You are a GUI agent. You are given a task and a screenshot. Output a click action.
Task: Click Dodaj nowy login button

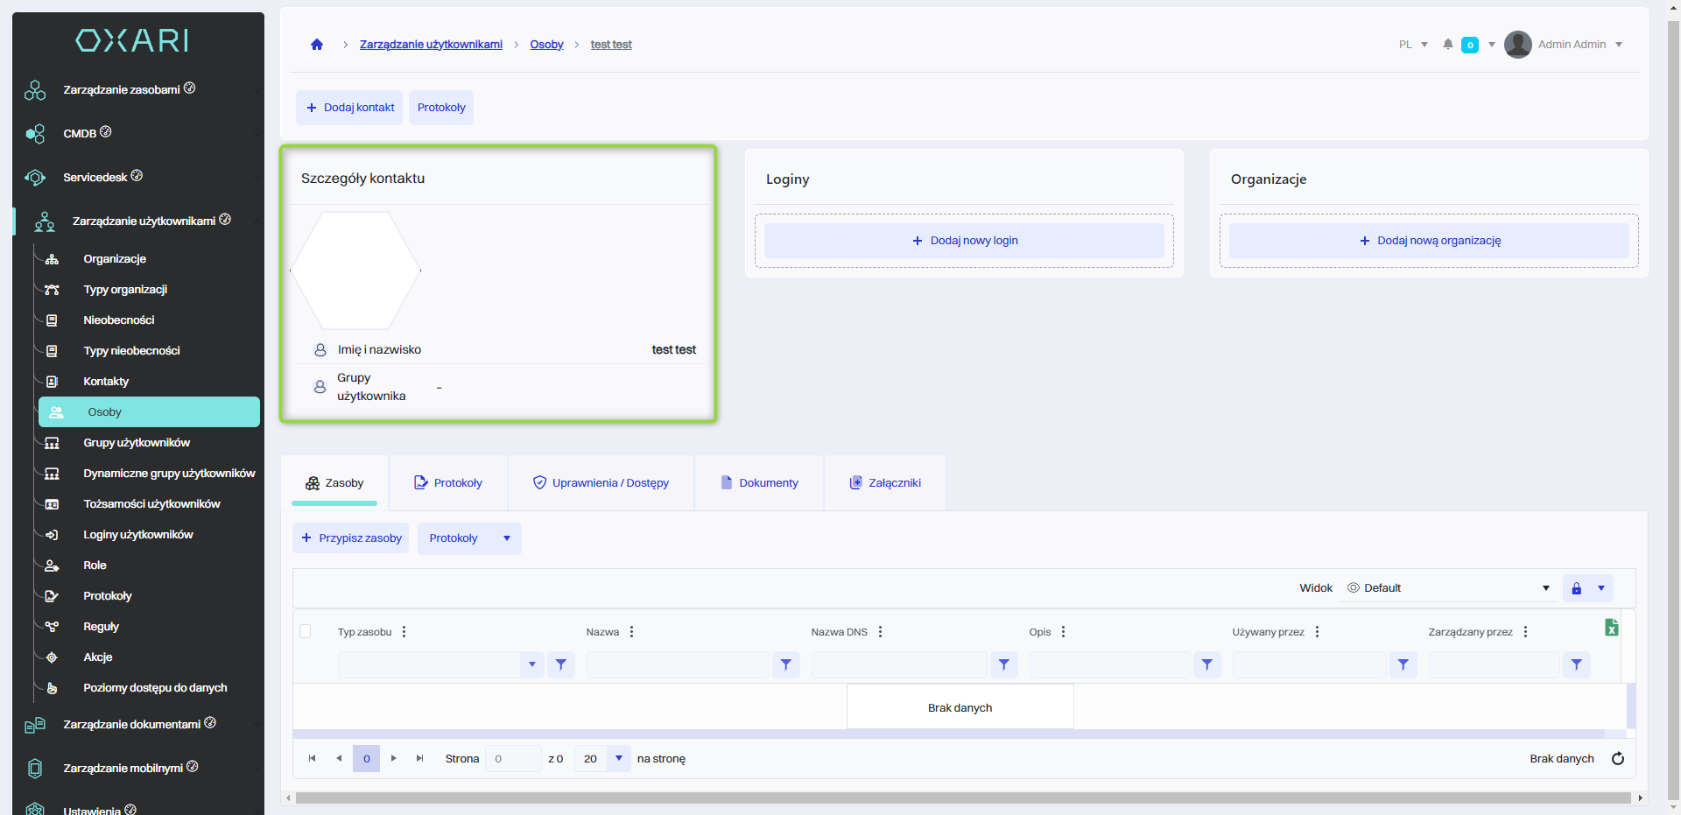[x=964, y=241]
